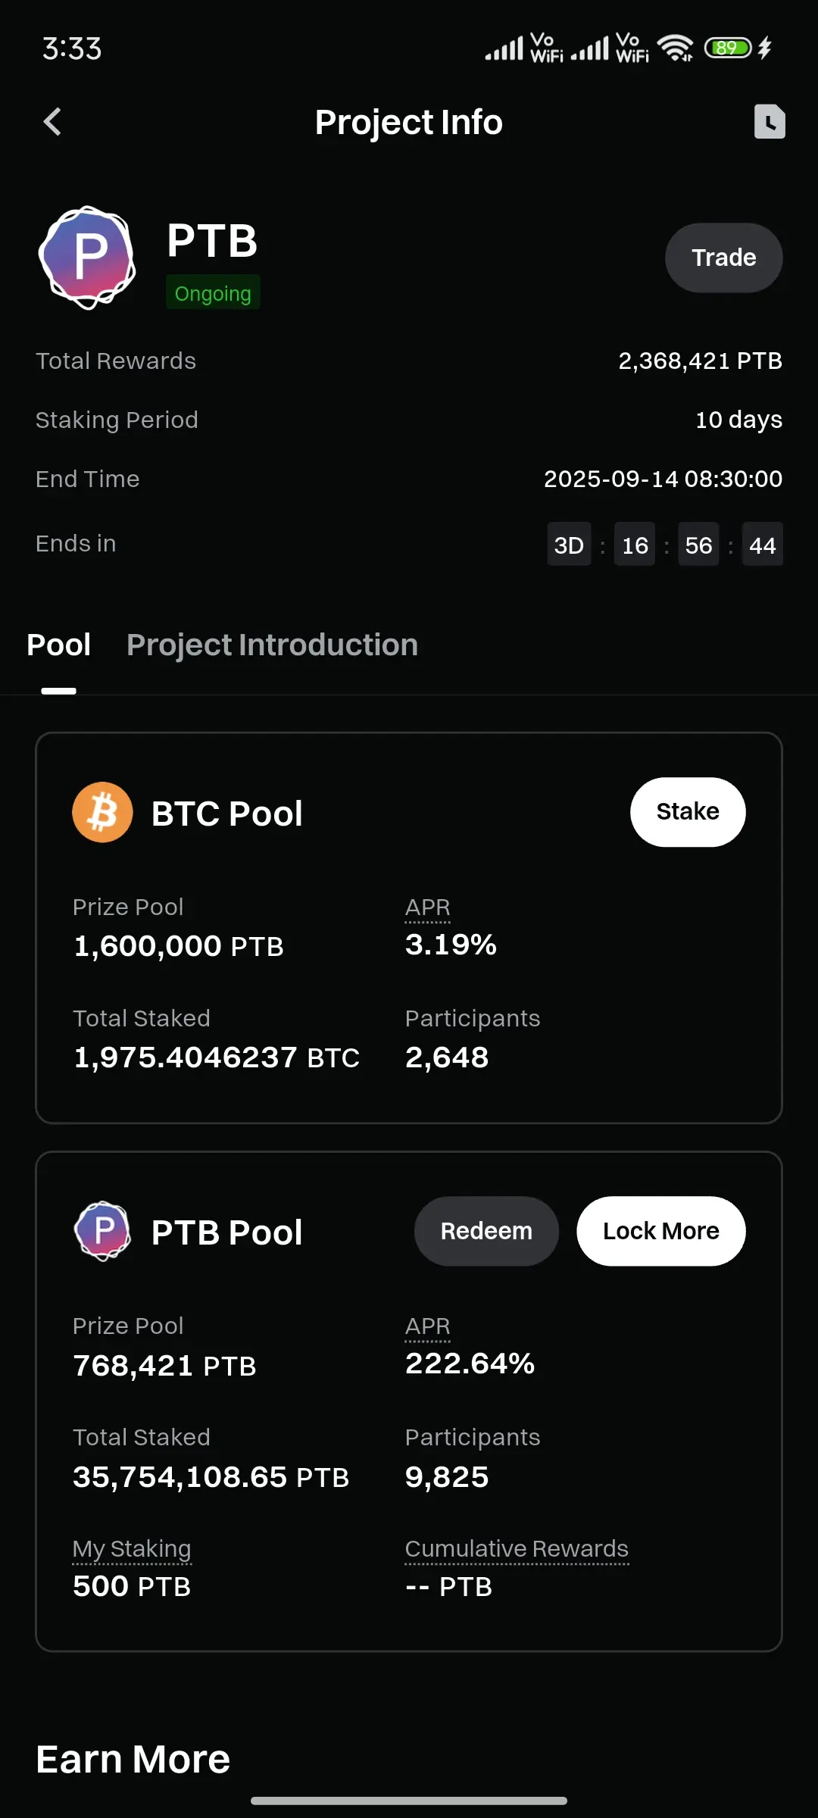Select Lock More in PTB Pool
Image resolution: width=818 pixels, height=1818 pixels.
pos(661,1231)
